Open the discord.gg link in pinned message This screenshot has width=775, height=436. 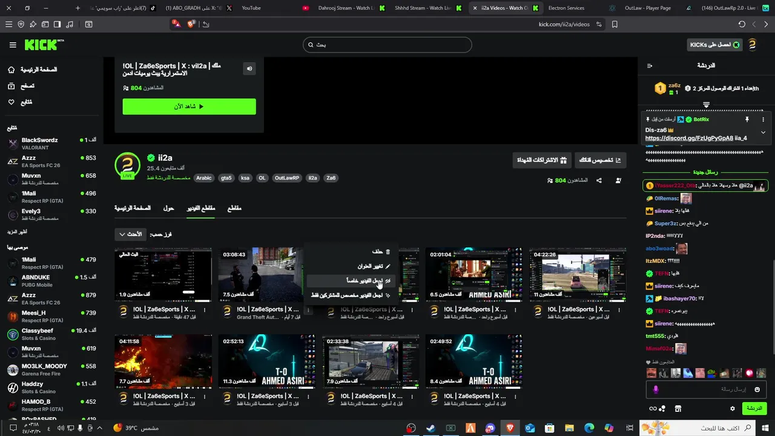tap(689, 138)
